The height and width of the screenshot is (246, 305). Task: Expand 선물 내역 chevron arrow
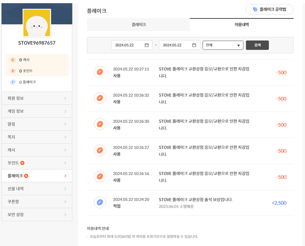tap(65, 189)
